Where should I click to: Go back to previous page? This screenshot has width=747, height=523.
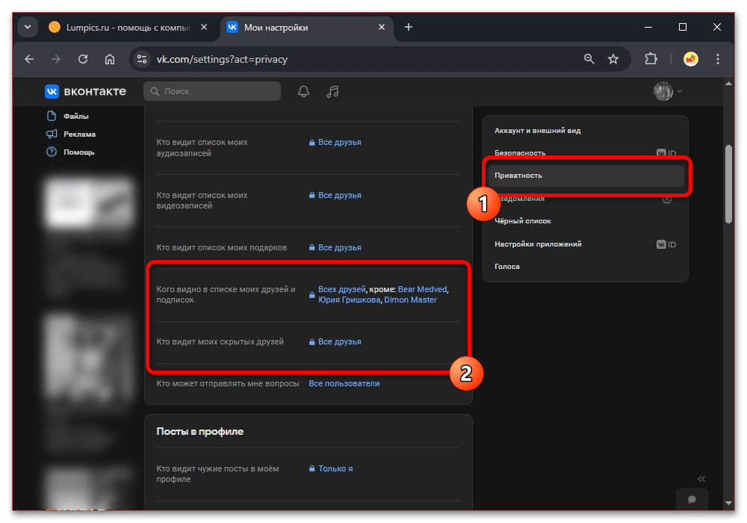click(x=30, y=59)
